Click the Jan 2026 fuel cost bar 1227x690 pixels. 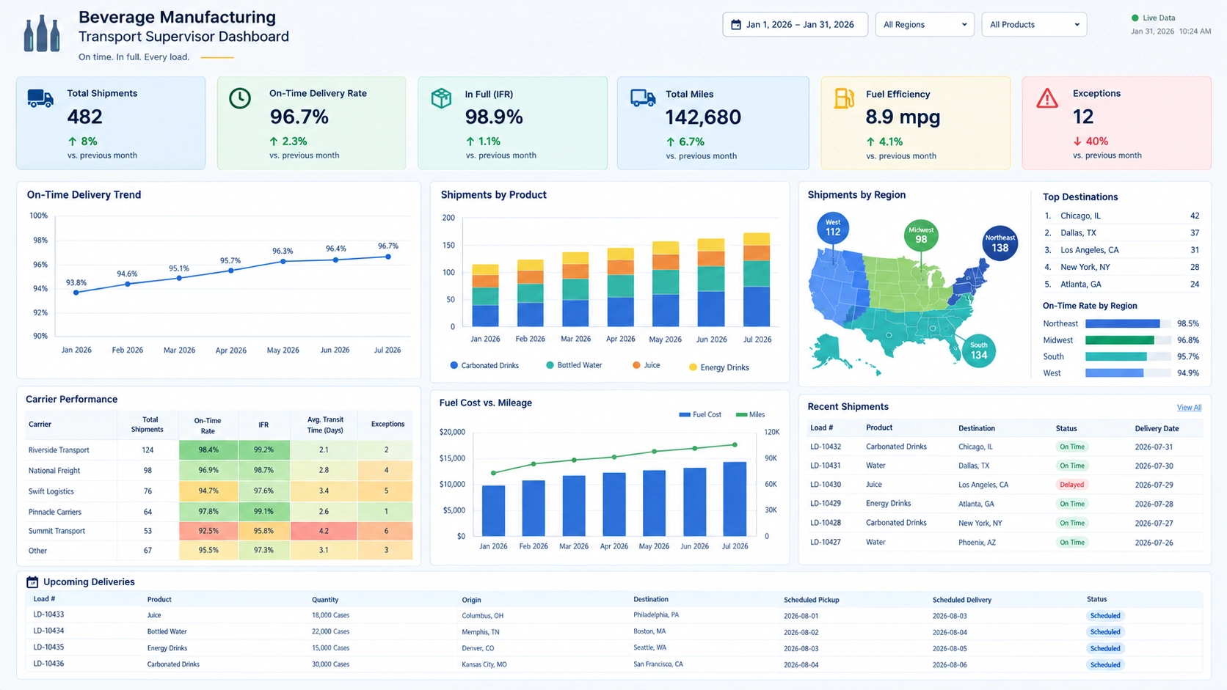click(493, 510)
